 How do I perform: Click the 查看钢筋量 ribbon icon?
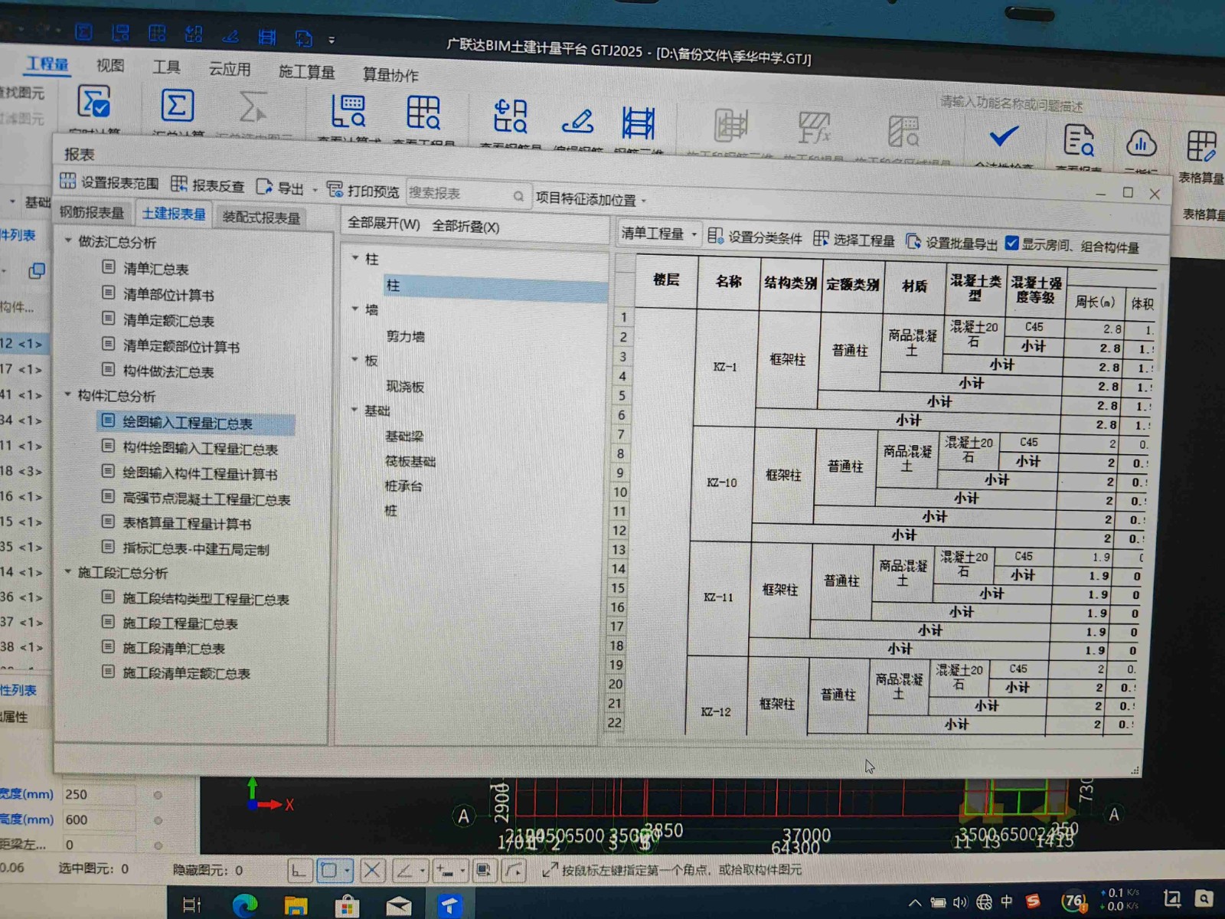510,116
